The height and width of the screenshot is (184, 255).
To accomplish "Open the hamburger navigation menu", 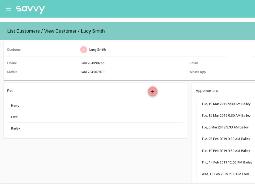I will click(x=8, y=9).
